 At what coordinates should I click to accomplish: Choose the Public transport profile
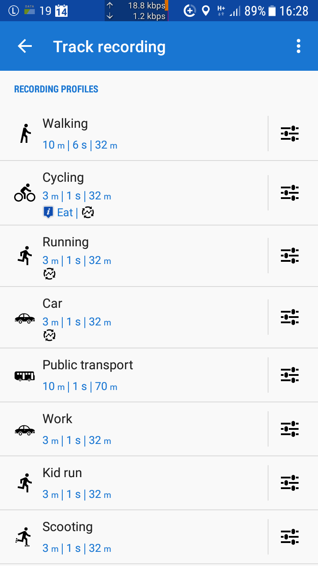(x=132, y=375)
